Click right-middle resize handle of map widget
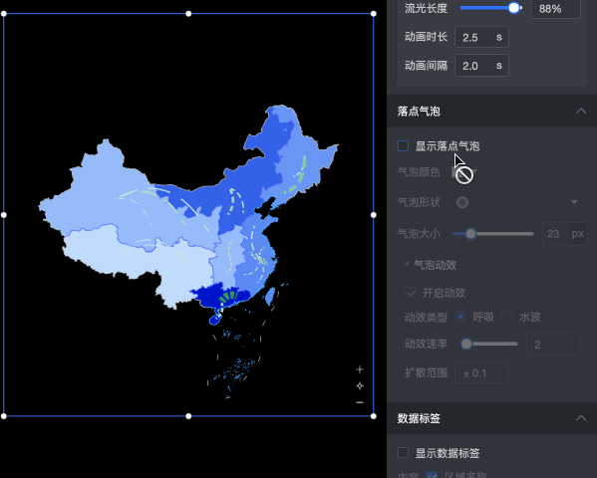Screen dimensions: 597x478 coord(374,215)
